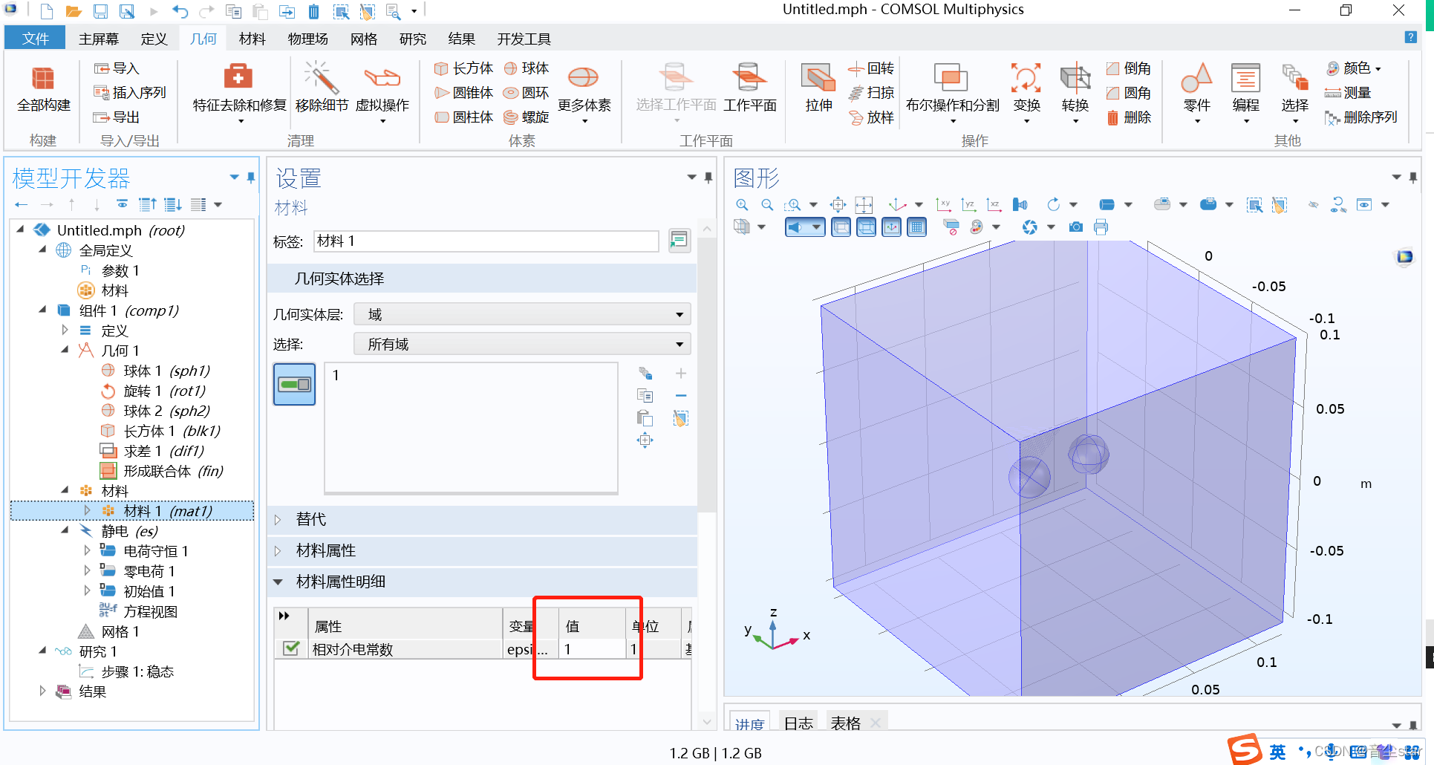The width and height of the screenshot is (1434, 765).
Task: Select the Sweep (扫掠) operation
Action: 871,93
